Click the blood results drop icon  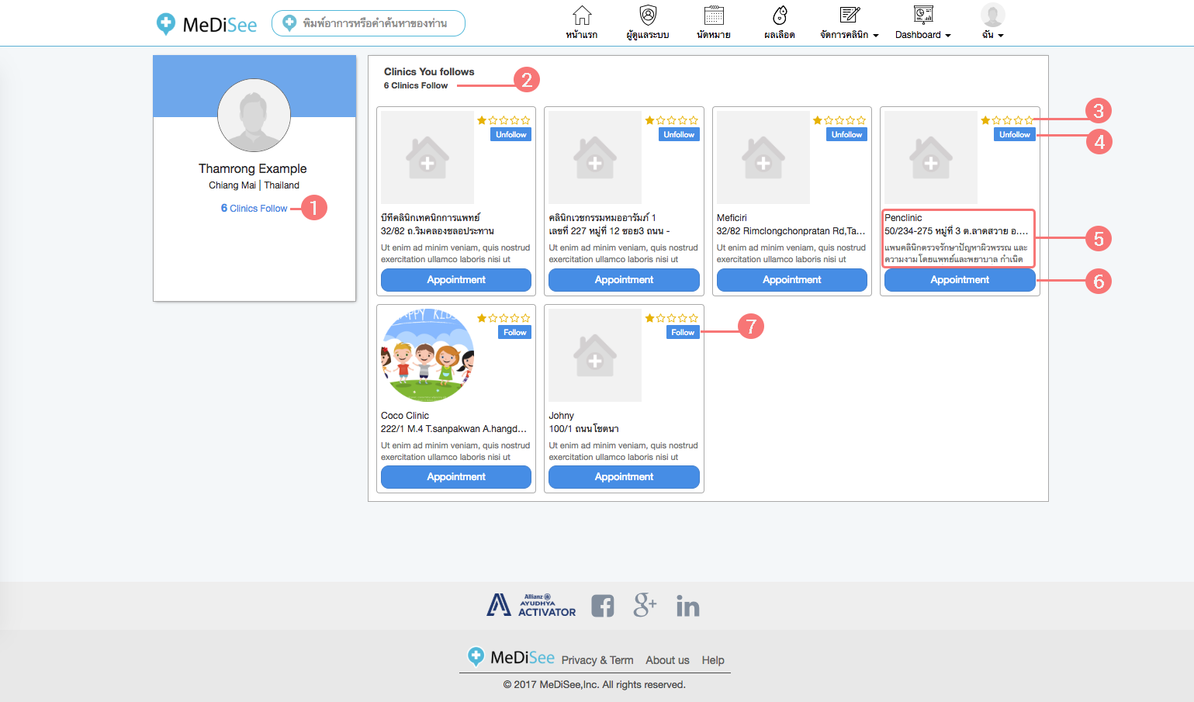click(780, 16)
